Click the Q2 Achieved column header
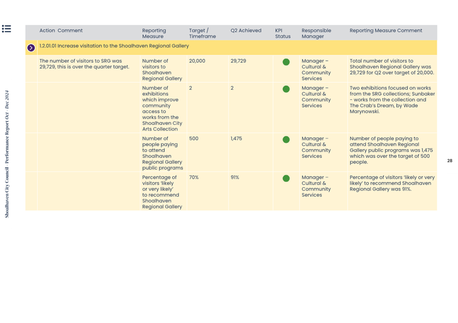The height and width of the screenshot is (323, 458). (246, 31)
